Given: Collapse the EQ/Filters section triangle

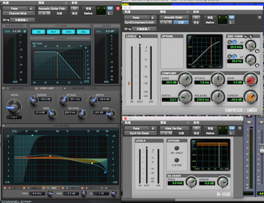Looking at the screenshot, I should tap(3, 126).
